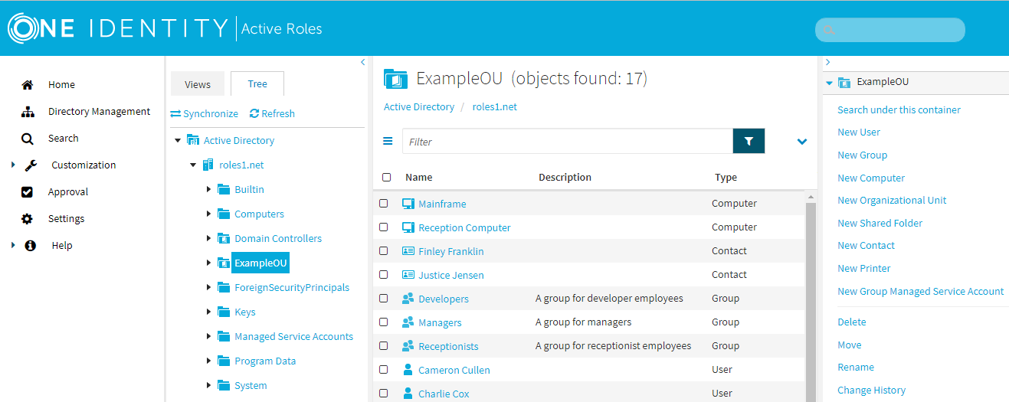
Task: Check the Finley Franklin row checkbox
Action: [384, 251]
